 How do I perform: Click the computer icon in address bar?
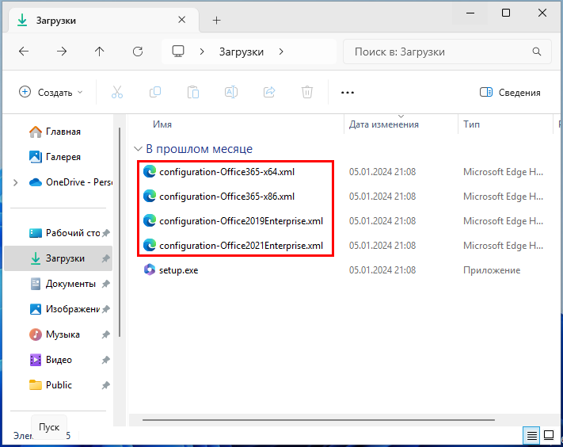[178, 52]
